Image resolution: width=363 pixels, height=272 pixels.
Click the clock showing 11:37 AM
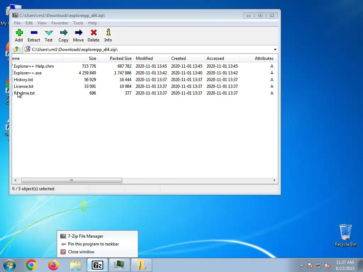345,265
